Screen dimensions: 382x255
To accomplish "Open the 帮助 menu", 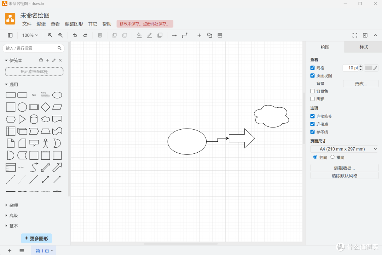I will [107, 24].
